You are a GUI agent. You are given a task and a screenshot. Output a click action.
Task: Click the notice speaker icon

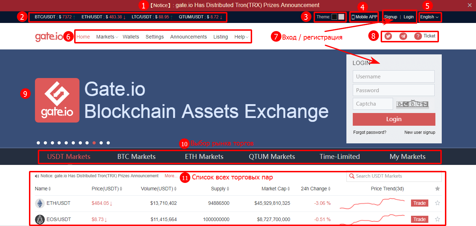pos(37,176)
